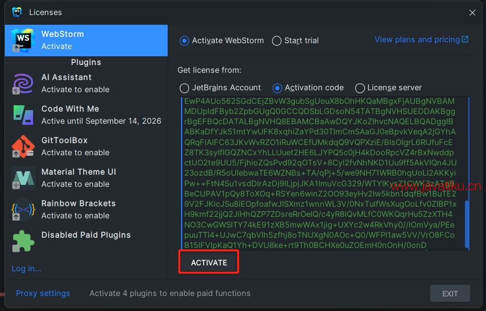Select the Rainbow Brackets list entry
Image resolution: width=486 pixels, height=311 pixels.
(86, 210)
